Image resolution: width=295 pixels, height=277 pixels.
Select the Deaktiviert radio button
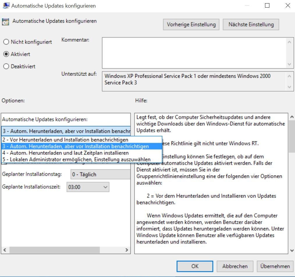coord(6,66)
